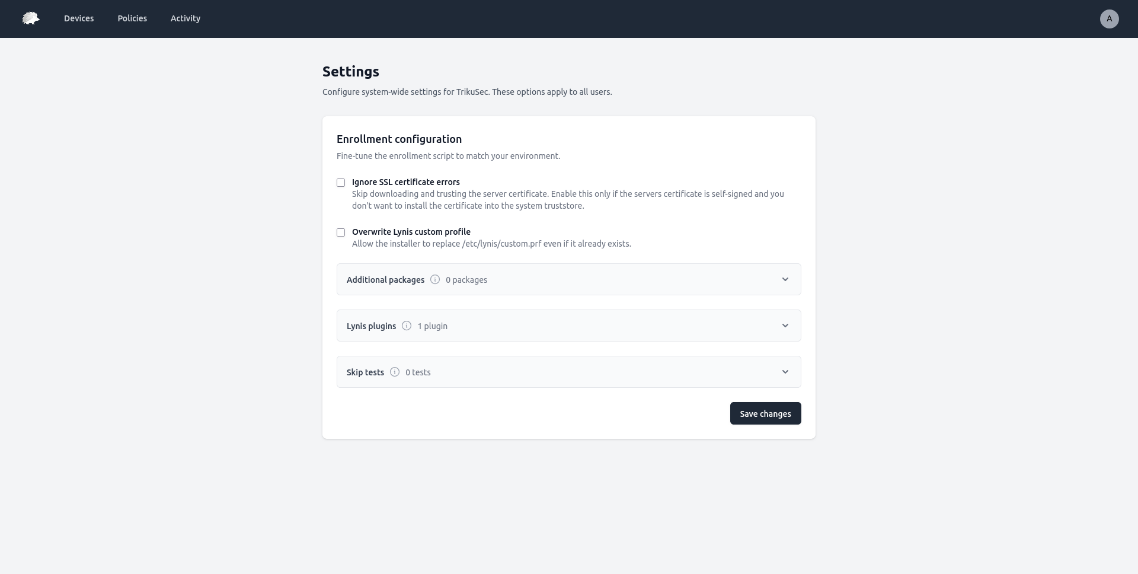Enable Ignore SSL certificate errors
Viewport: 1138px width, 574px height.
[x=341, y=183]
